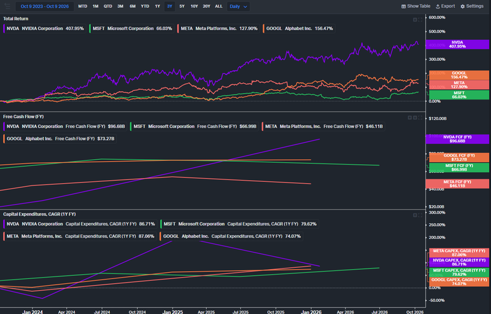Click the Jan 2024 x-axis label
This screenshot has width=491, height=314.
point(33,312)
